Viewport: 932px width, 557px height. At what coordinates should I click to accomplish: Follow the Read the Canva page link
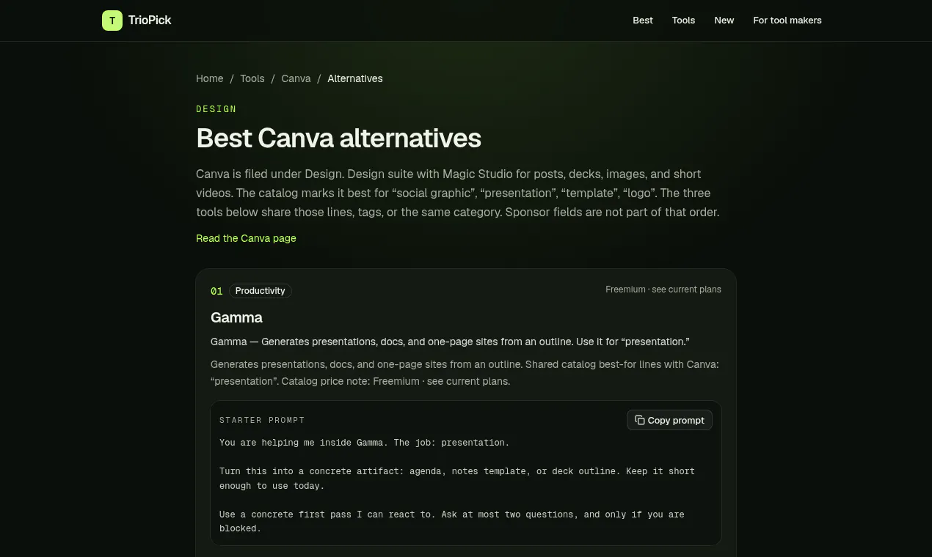(246, 238)
